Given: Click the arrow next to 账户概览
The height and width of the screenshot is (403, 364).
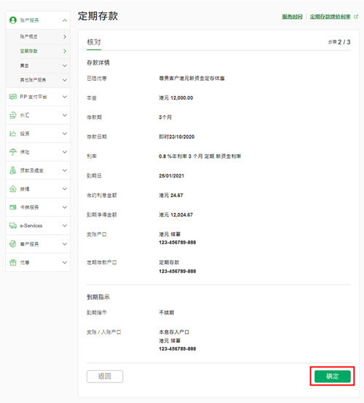Looking at the screenshot, I should coord(65,37).
